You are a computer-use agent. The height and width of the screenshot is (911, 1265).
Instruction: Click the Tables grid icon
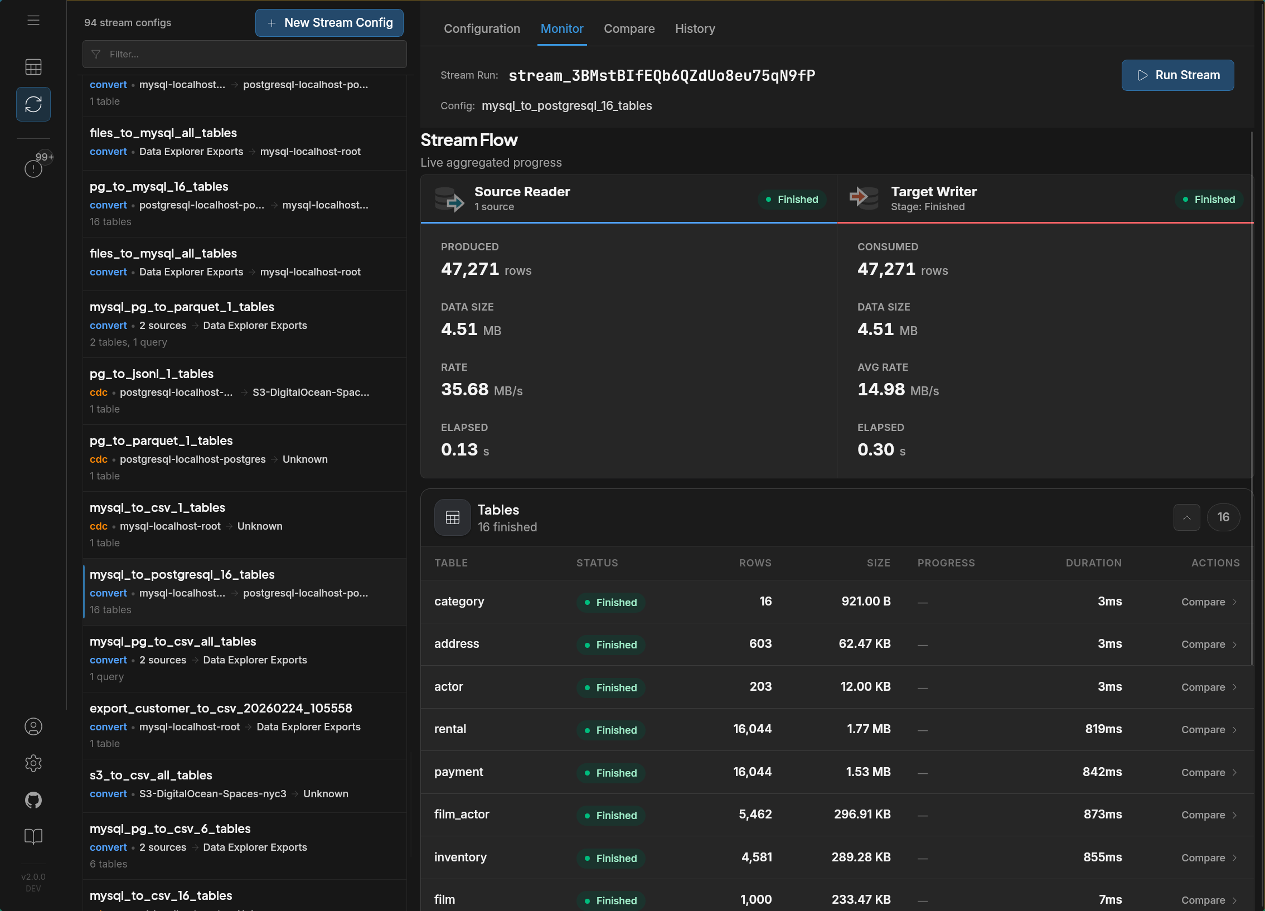point(452,517)
